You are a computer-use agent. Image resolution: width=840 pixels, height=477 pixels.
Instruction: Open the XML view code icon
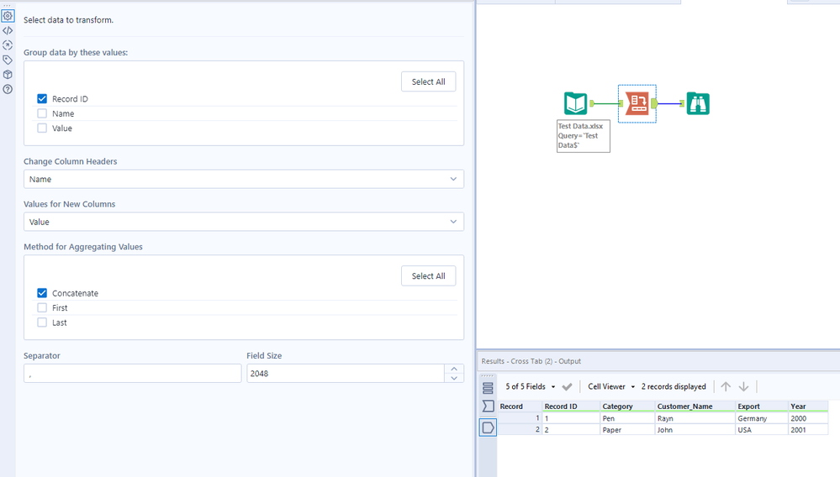pos(8,30)
